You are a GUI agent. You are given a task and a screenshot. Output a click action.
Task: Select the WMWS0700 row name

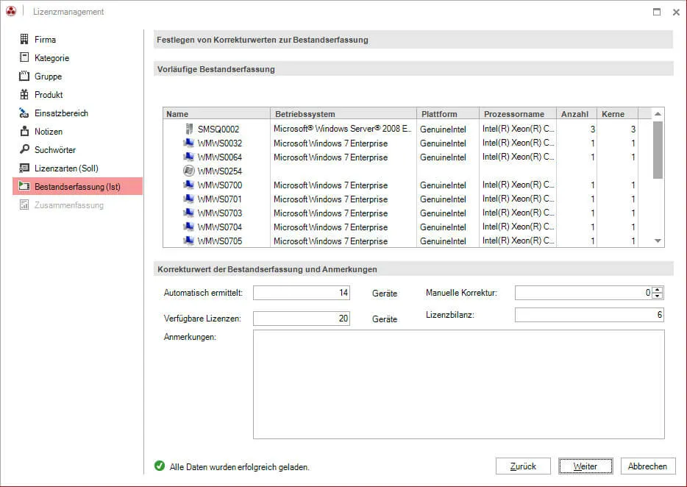coord(219,185)
